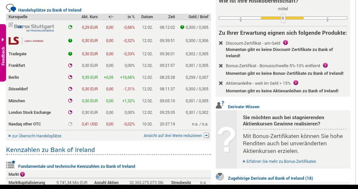Click the large question mark graphic

click(x=226, y=140)
